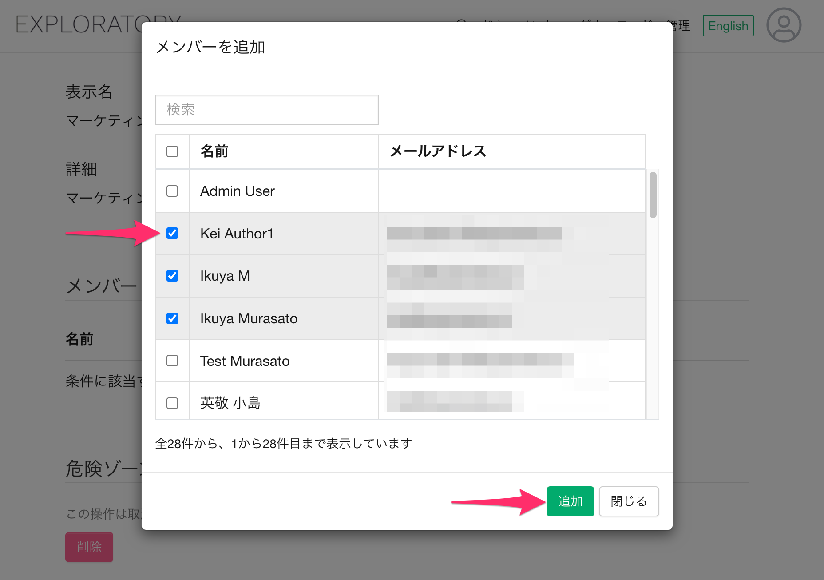The height and width of the screenshot is (580, 824).
Task: Open the user profile avatar menu
Action: point(784,25)
